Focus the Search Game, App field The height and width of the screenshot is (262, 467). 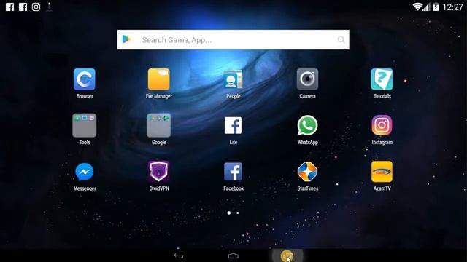tap(233, 39)
